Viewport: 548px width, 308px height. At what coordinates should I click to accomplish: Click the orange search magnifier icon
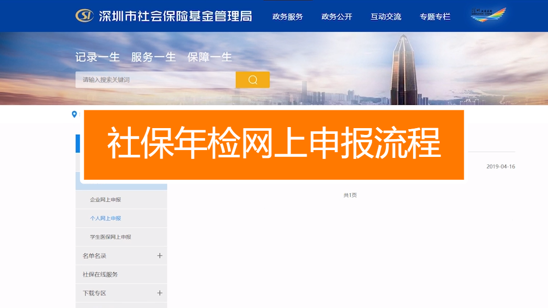click(252, 79)
